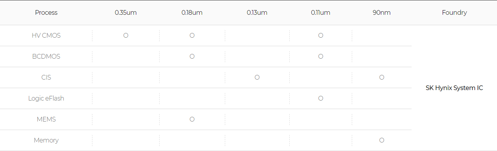Click the HV CMOS 0.18um circle marker
The image size is (497, 151).
pos(192,35)
